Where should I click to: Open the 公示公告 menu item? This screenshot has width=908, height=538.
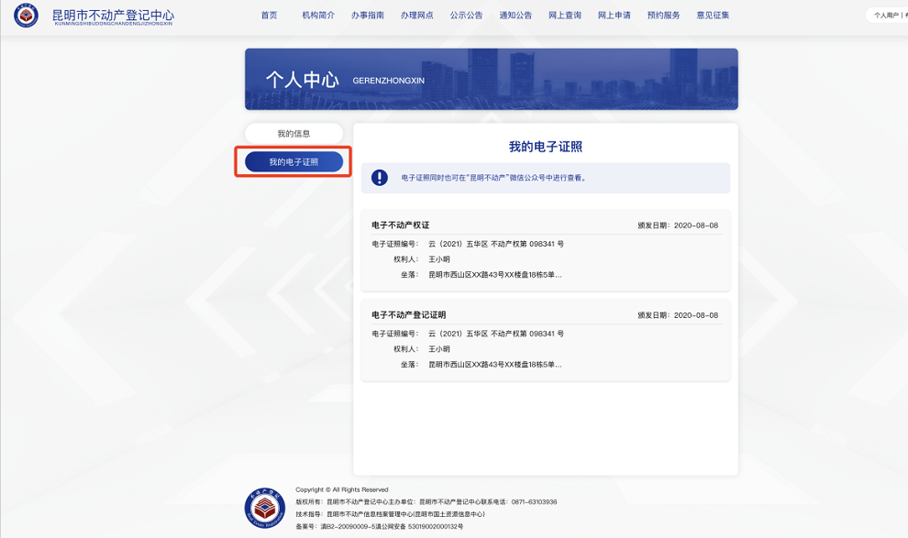pos(466,16)
